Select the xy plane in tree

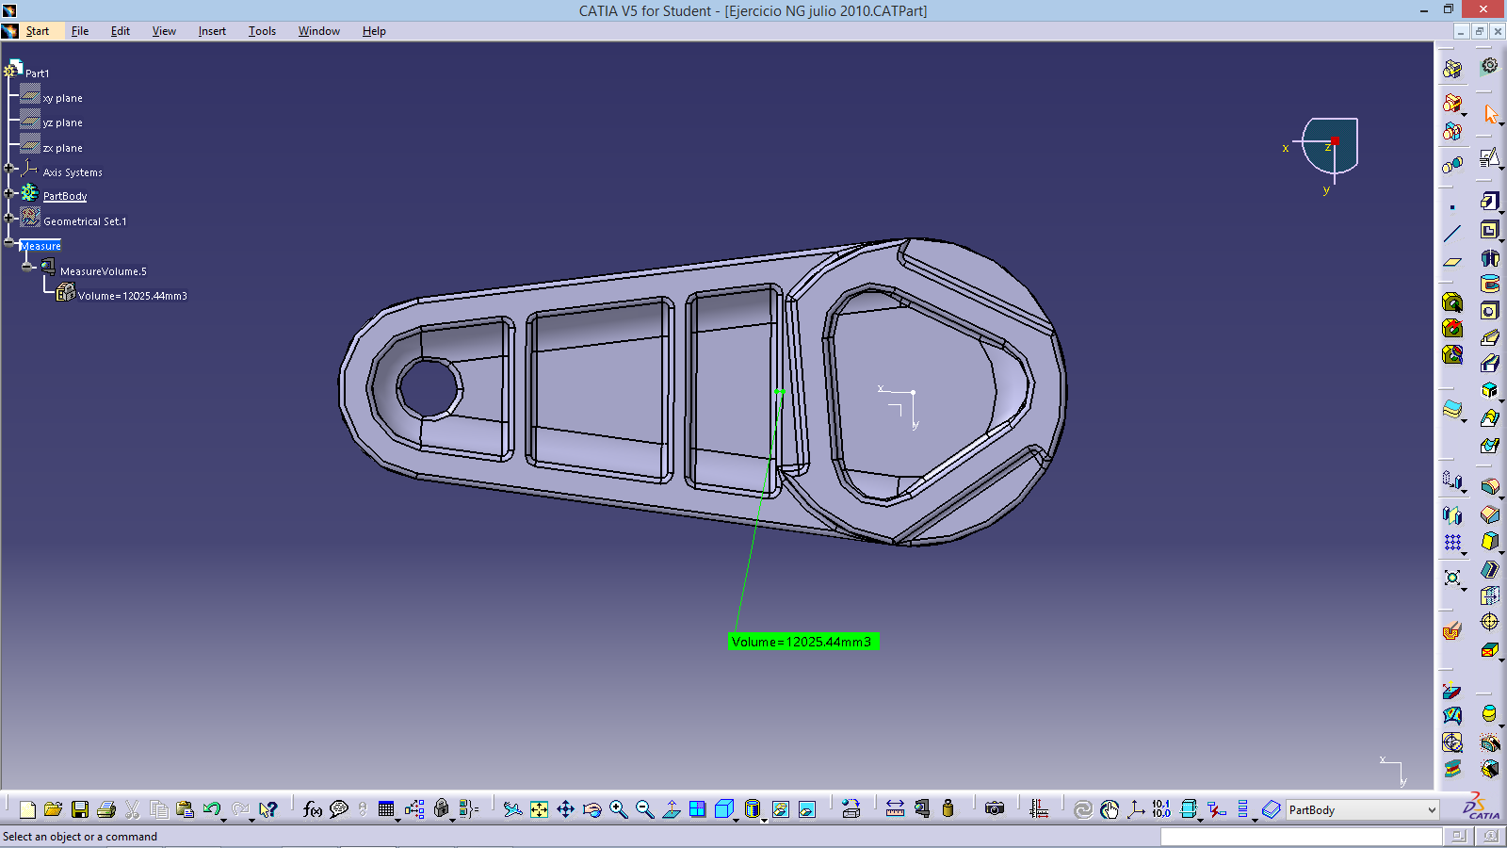tap(62, 98)
